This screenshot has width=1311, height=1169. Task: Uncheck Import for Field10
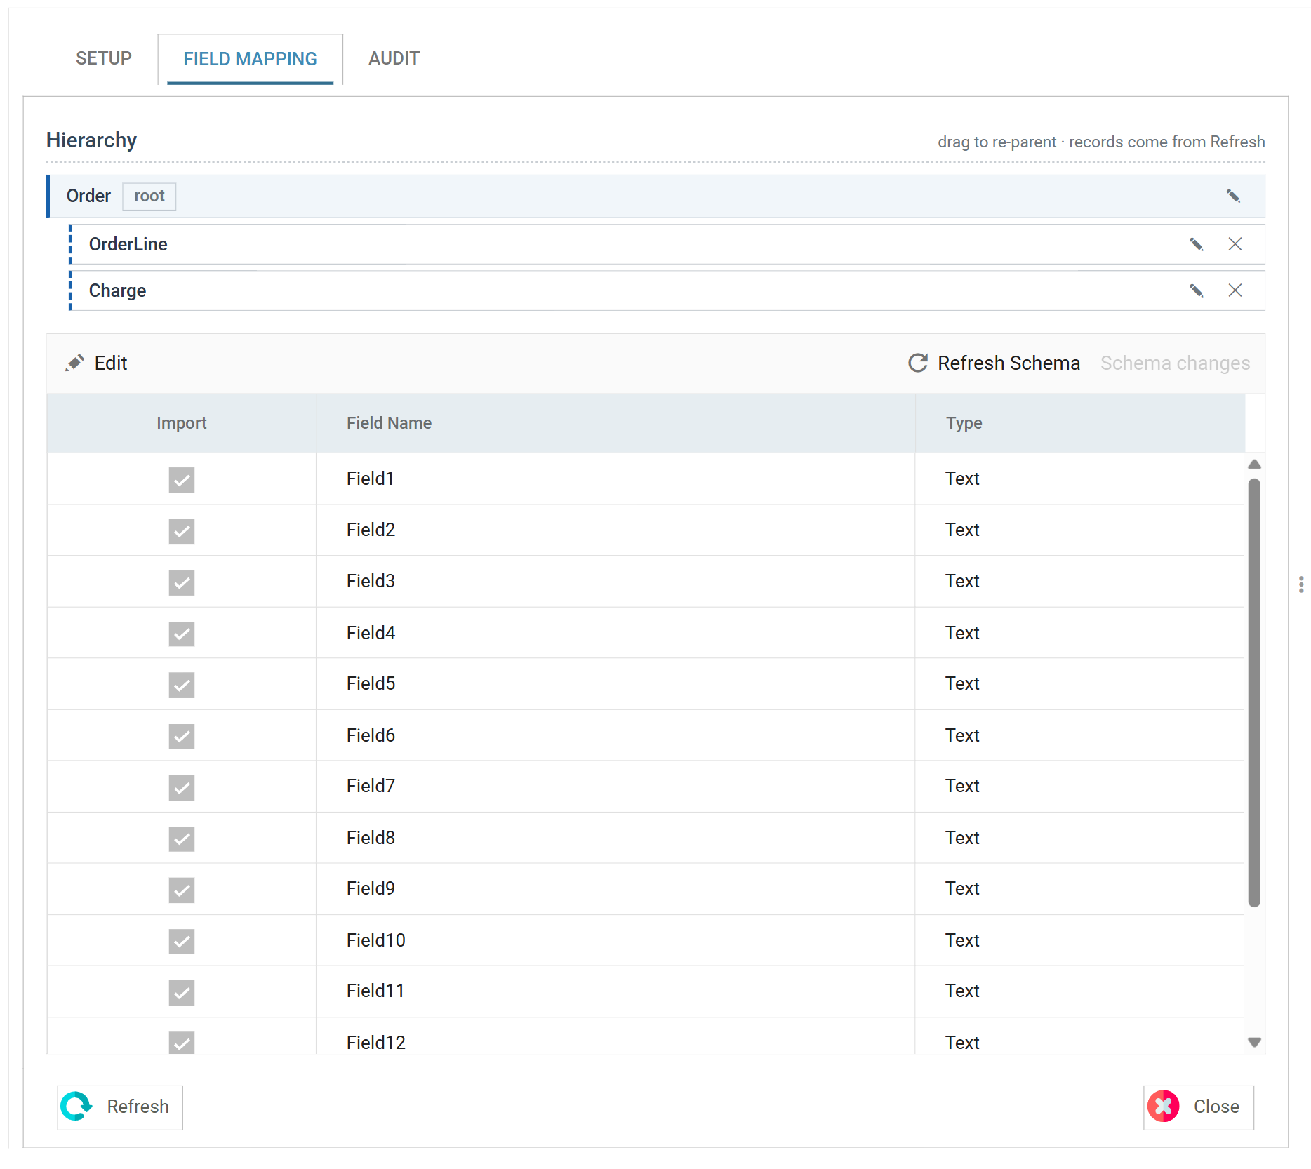(x=182, y=941)
